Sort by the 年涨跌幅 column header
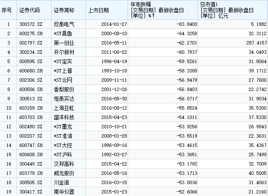Image resolution: width=268 pixels, height=196 pixels. (x=163, y=10)
